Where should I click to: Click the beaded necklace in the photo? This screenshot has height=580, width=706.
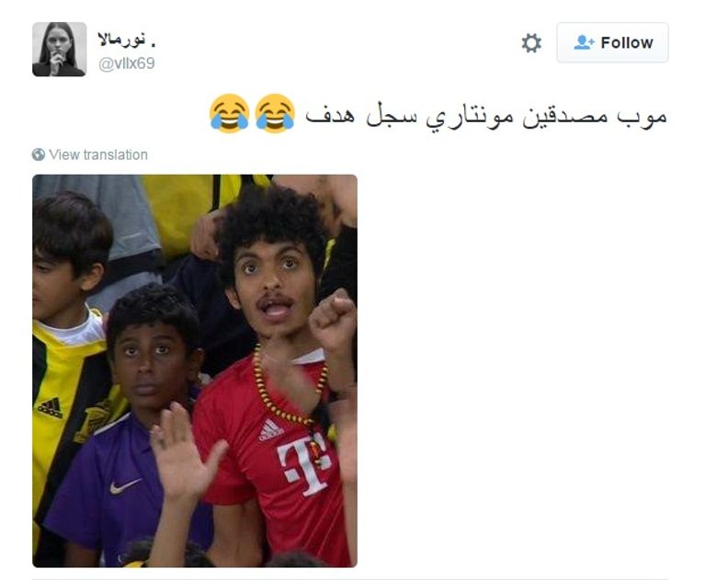click(x=288, y=387)
